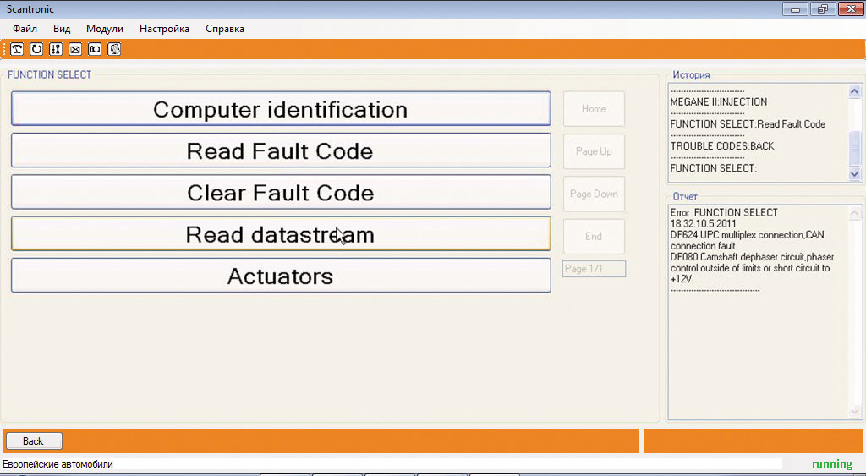Image resolution: width=866 pixels, height=476 pixels.
Task: Click the Page 1/1 indicator field
Action: 594,269
